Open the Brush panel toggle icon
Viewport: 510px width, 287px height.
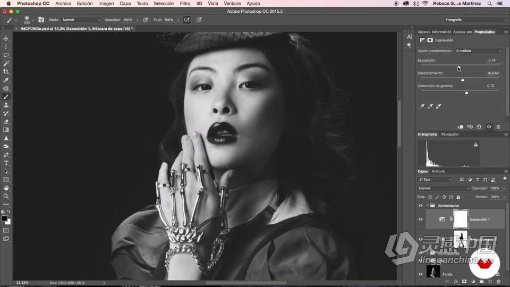click(x=41, y=20)
